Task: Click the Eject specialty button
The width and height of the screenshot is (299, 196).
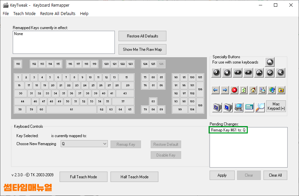Action: tap(270, 62)
